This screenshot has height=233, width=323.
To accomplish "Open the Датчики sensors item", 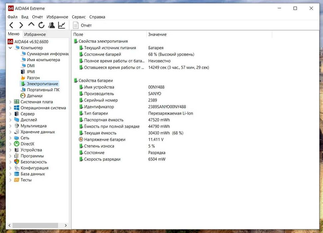I will click(x=31, y=96).
